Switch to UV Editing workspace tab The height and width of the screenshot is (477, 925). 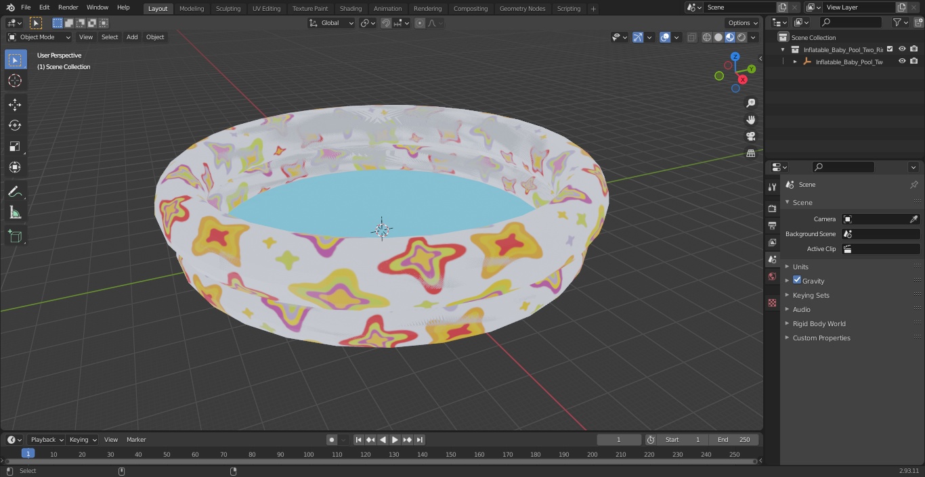pyautogui.click(x=266, y=9)
